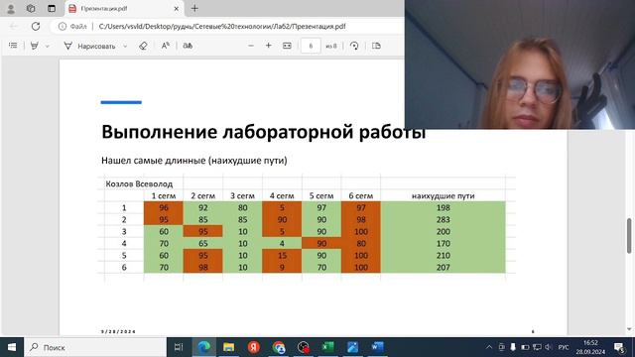Open Chrome from the taskbar
The image size is (635, 357).
279,347
